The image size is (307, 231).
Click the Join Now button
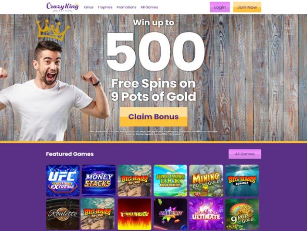click(247, 7)
